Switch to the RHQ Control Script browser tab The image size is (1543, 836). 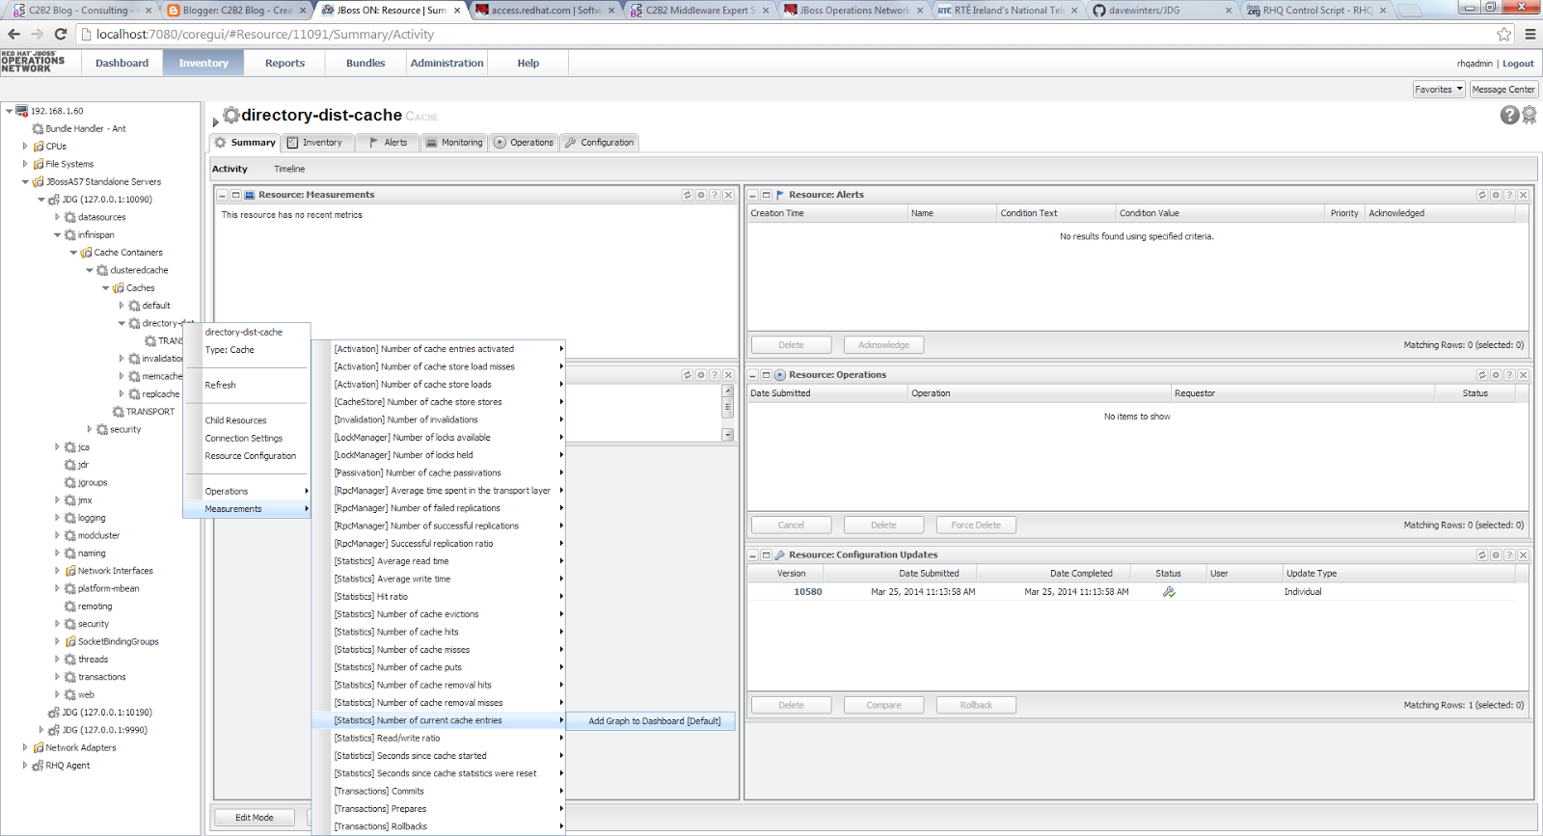[x=1316, y=11]
